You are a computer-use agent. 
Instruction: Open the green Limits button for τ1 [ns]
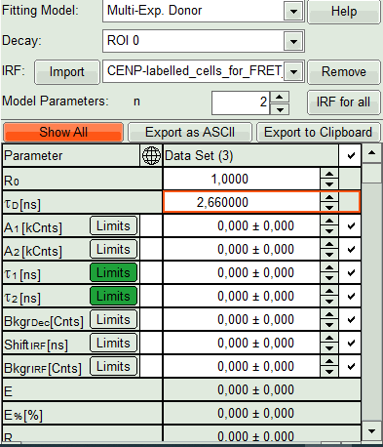[113, 272]
